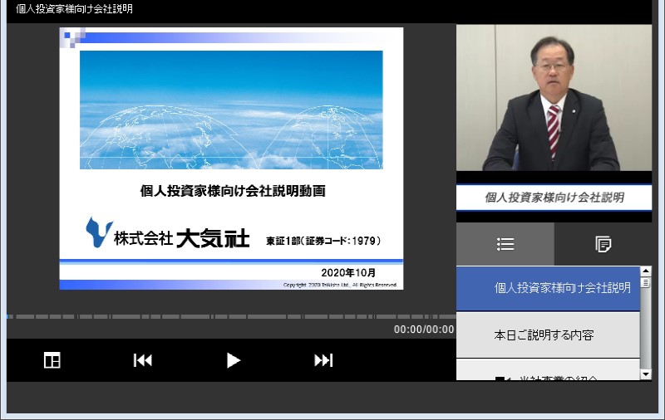Switch to the chapter list tab
665x420 pixels.
point(505,244)
